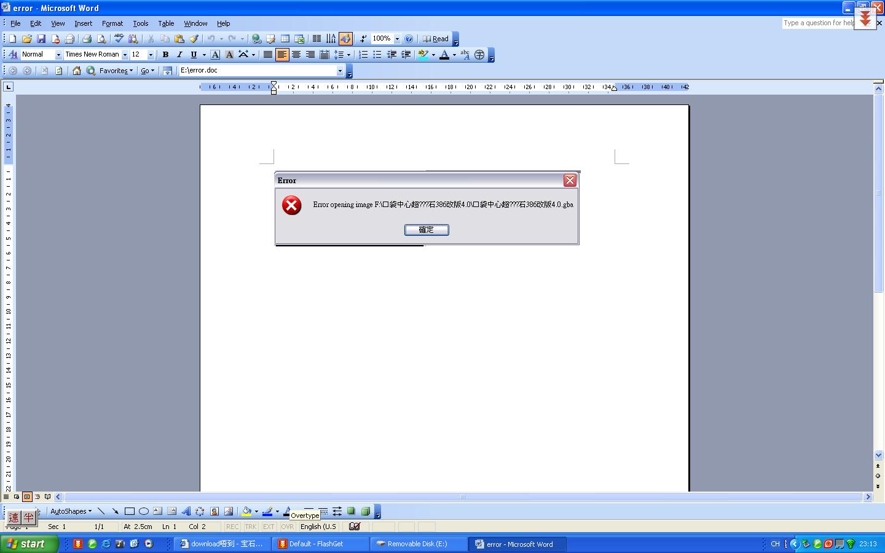This screenshot has height=553, width=885.
Task: Apply bulleted list formatting
Action: [377, 55]
